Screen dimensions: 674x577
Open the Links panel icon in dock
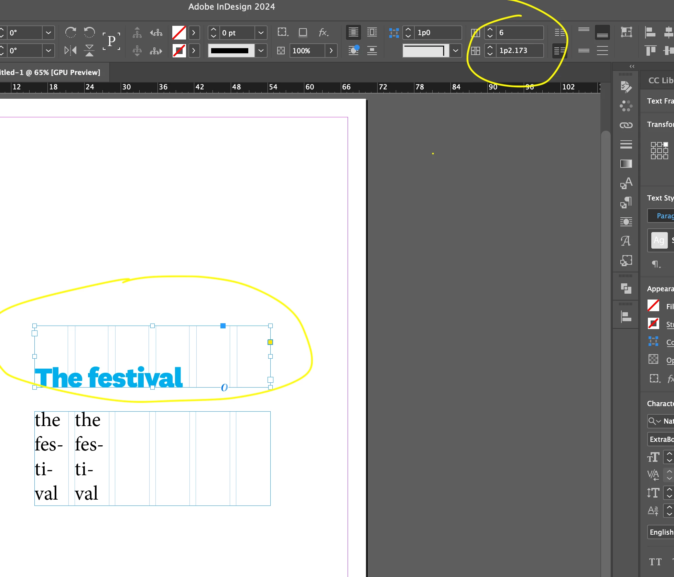(626, 125)
